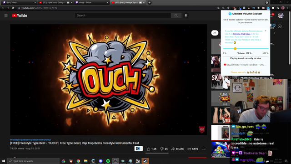The height and width of the screenshot is (164, 291).
Task: Show next filter chips arrow
Action: coord(274,33)
